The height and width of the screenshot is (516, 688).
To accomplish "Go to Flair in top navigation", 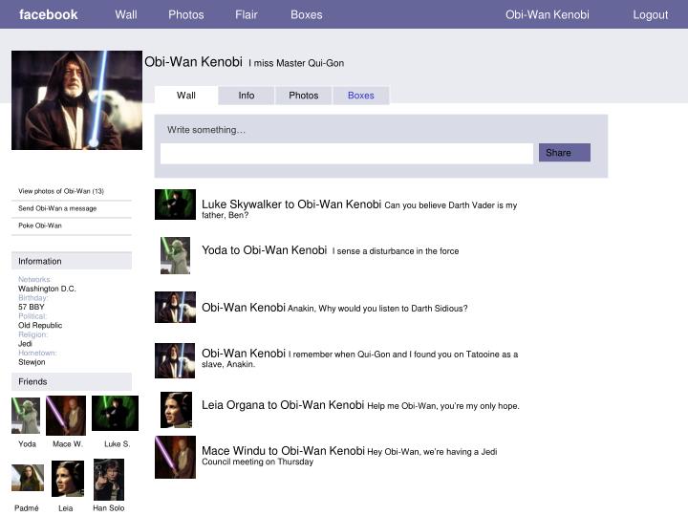I will (x=247, y=14).
